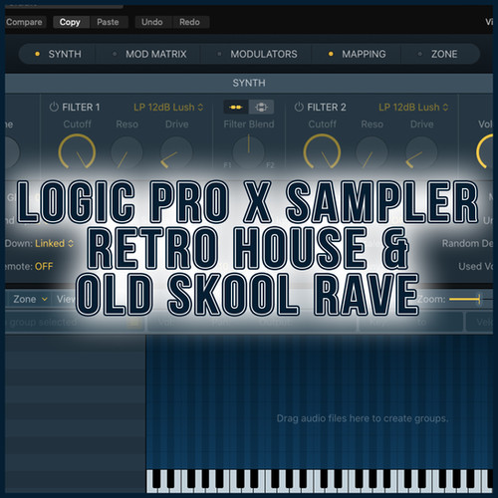Click the Filter 2 Reso knob

372,152
